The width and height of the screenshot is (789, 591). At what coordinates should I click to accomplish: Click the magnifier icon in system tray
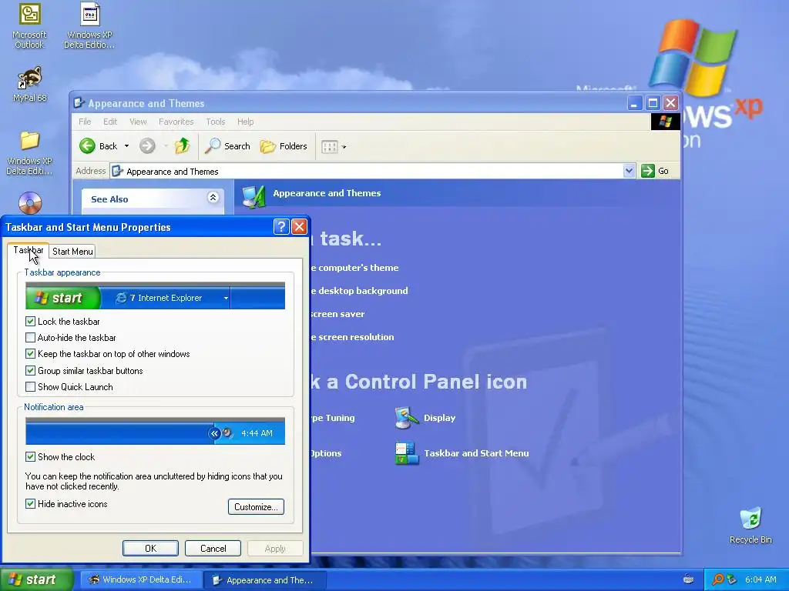717,579
